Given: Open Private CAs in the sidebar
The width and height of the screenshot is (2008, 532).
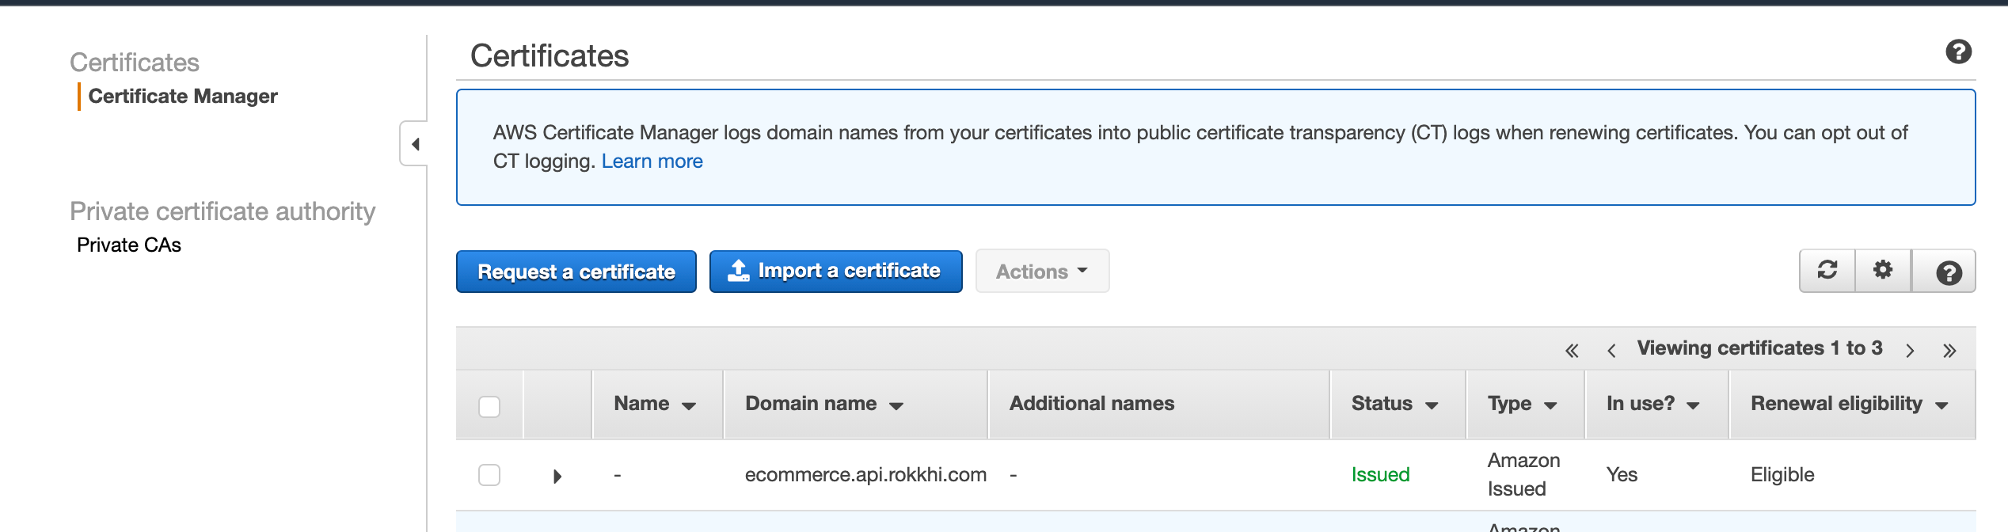Looking at the screenshot, I should pos(129,245).
